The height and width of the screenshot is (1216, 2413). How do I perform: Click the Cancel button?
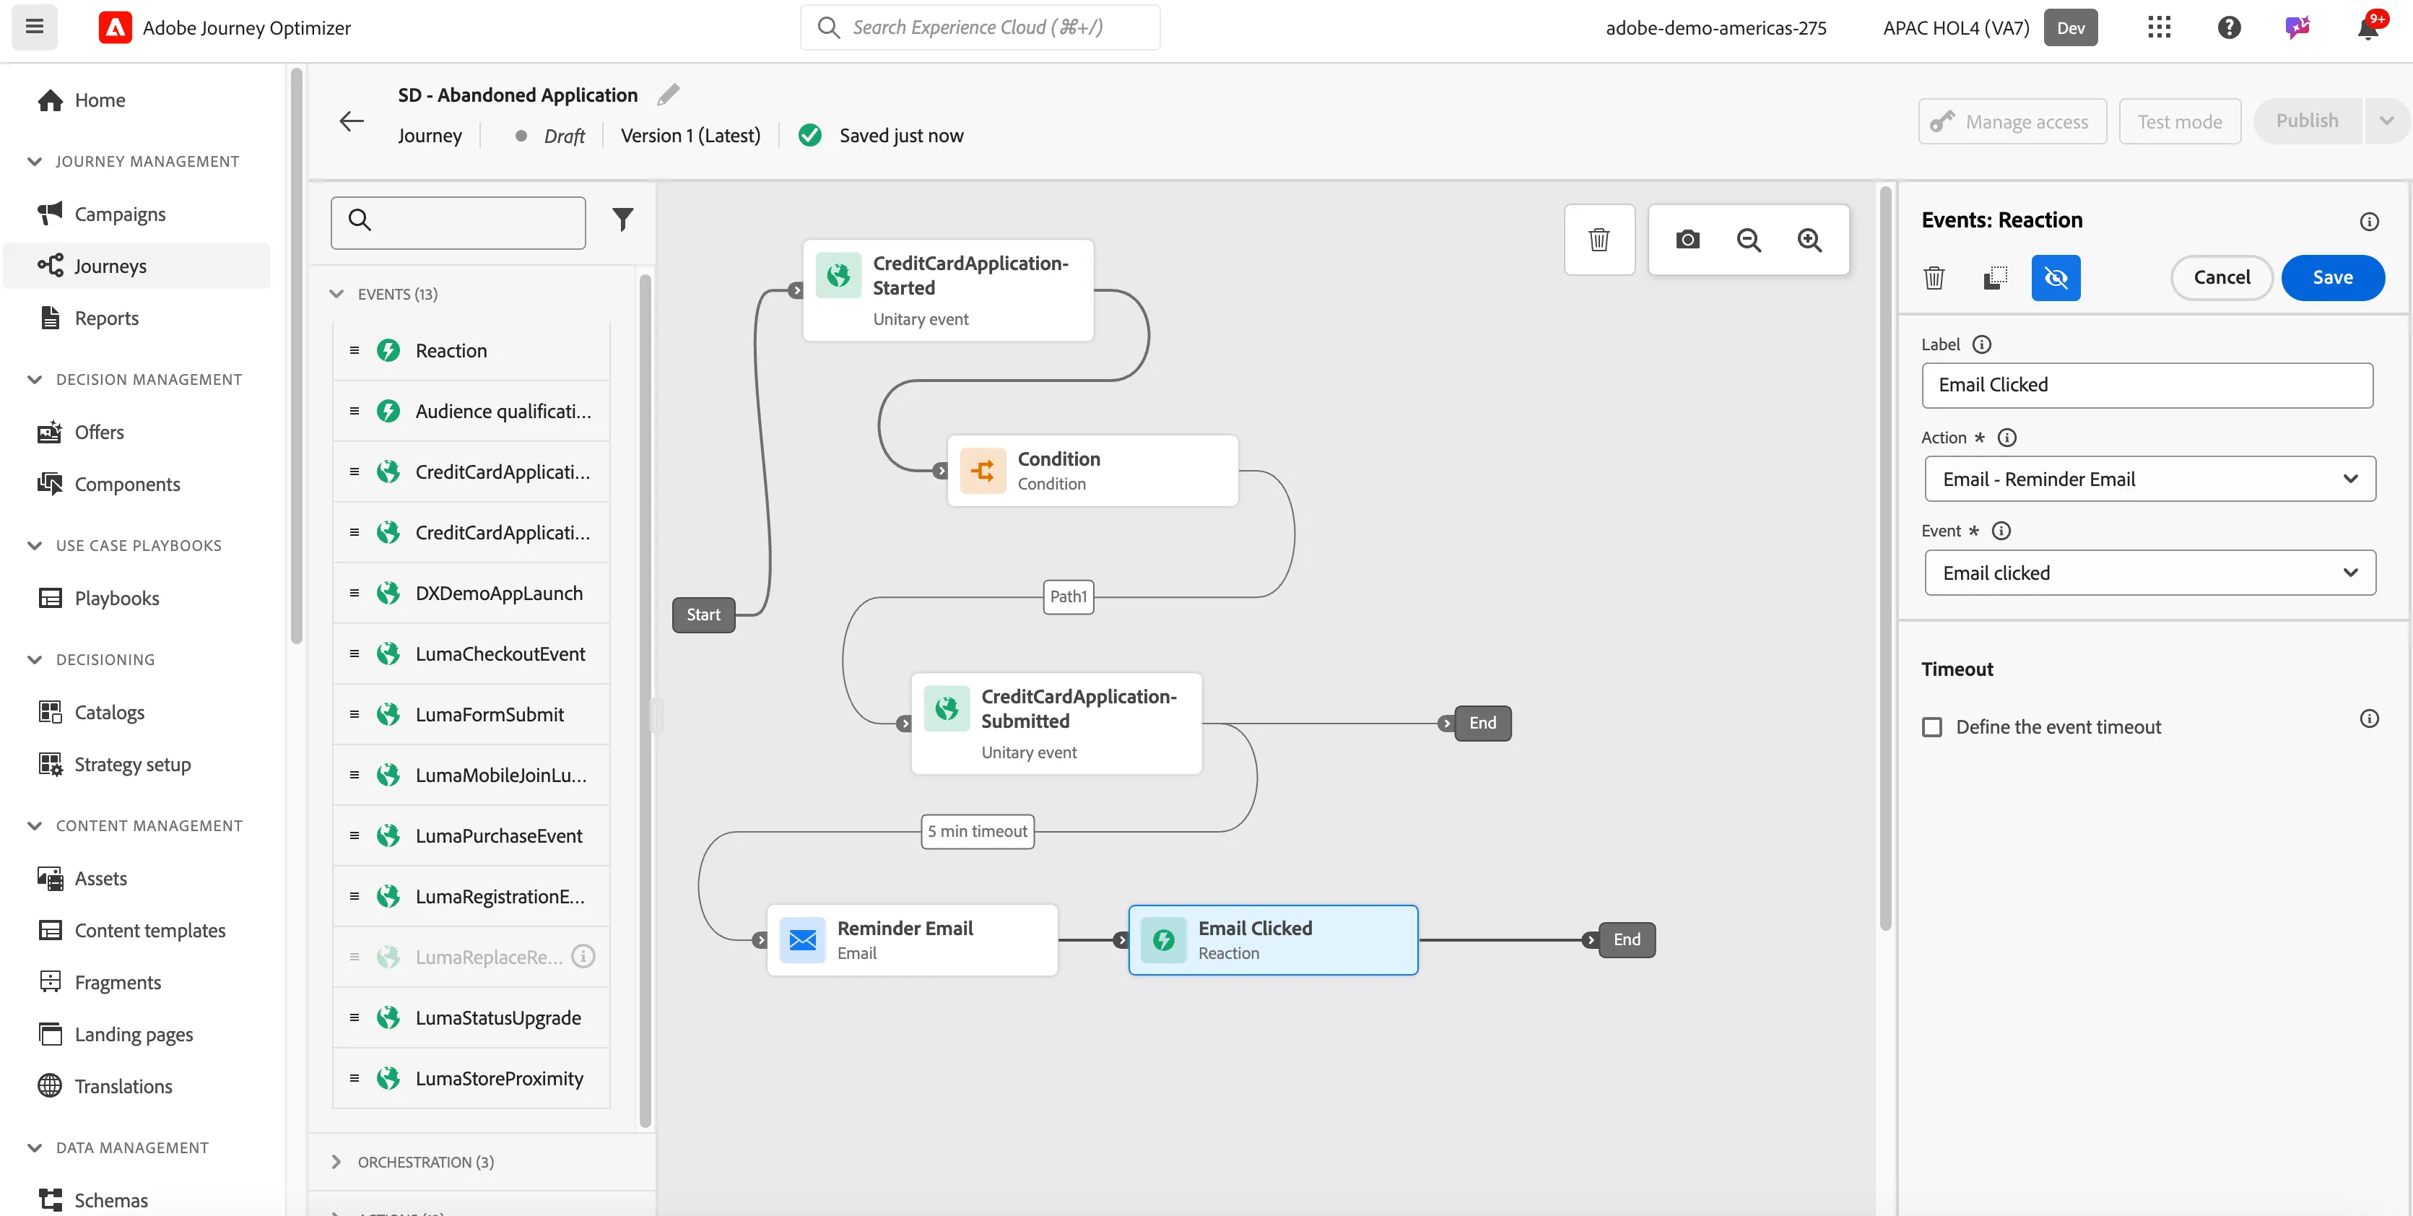pyautogui.click(x=2221, y=277)
